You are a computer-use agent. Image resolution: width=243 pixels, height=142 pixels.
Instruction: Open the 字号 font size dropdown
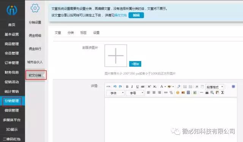tap(135, 93)
